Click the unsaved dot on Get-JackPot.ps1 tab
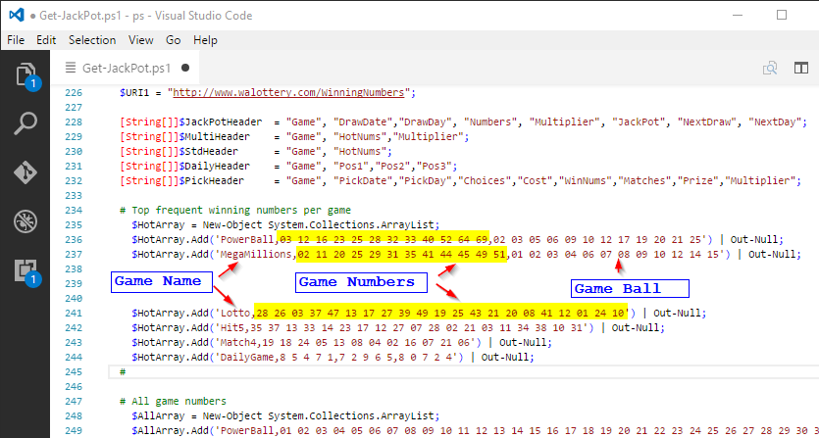 pyautogui.click(x=185, y=68)
